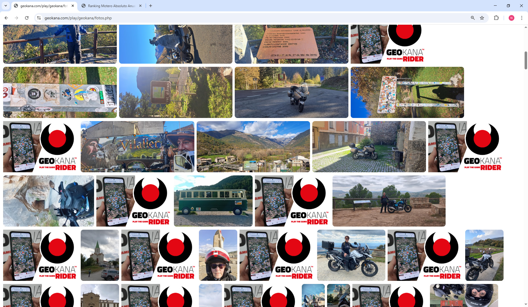Click the browser back arrow
This screenshot has height=307, width=528.
(x=6, y=18)
